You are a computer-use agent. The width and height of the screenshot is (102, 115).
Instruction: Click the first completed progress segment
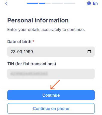[32, 3]
